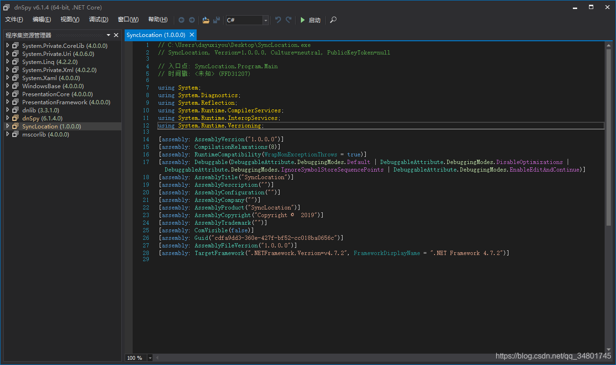
Task: Open the 100 % zoom dropdown
Action: pos(150,358)
